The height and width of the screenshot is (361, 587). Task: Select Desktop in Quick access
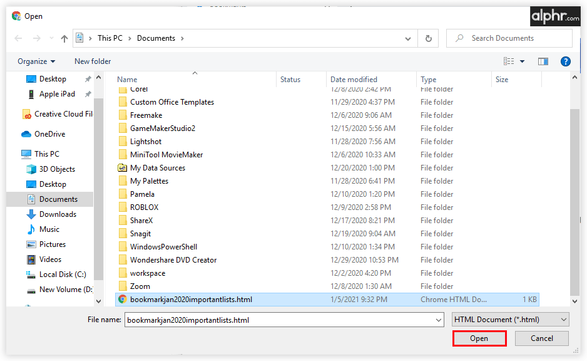pyautogui.click(x=53, y=79)
